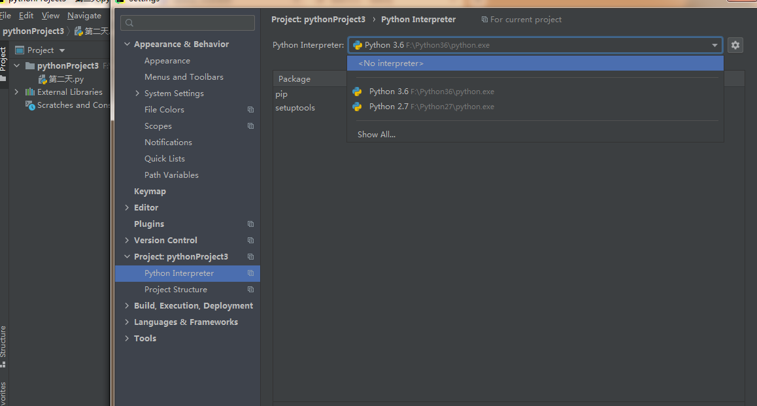
Task: Click pythonProject3 in navigation bar
Action: (x=33, y=31)
